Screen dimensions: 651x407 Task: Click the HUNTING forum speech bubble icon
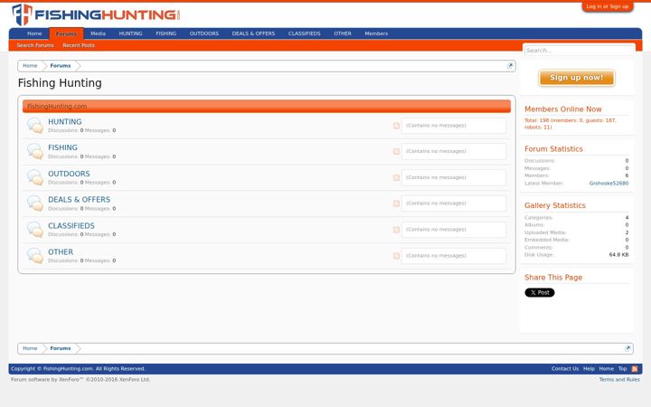point(35,126)
